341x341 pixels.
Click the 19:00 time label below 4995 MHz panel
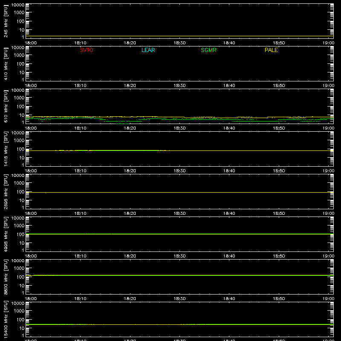click(x=328, y=256)
